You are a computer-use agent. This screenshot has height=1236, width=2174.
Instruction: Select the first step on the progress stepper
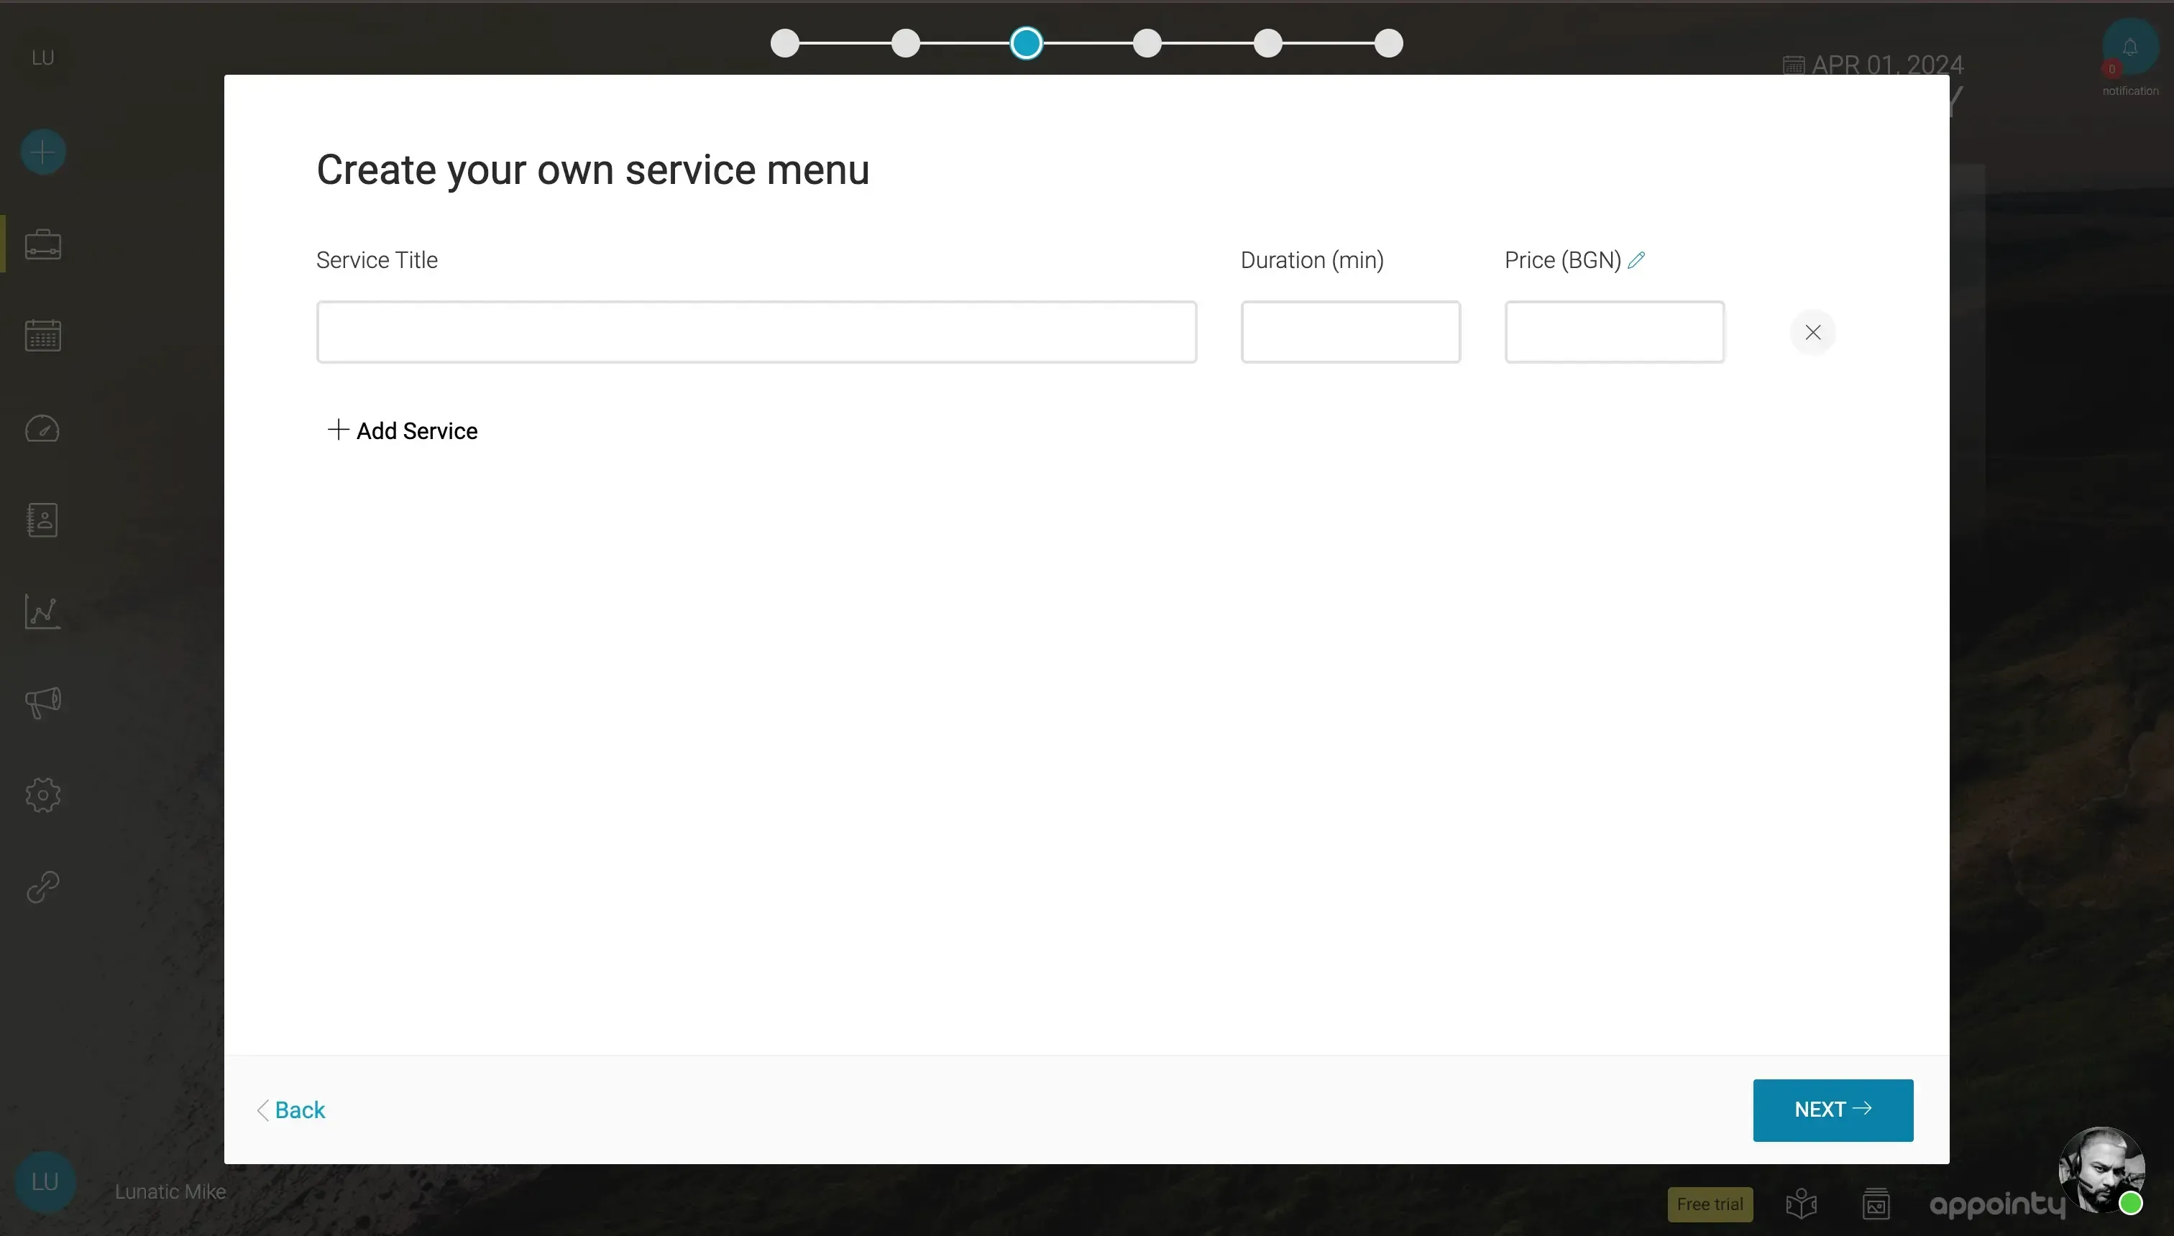(784, 42)
